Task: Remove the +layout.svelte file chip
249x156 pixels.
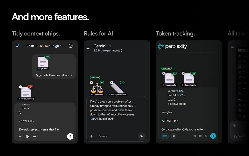Action: 183,73
